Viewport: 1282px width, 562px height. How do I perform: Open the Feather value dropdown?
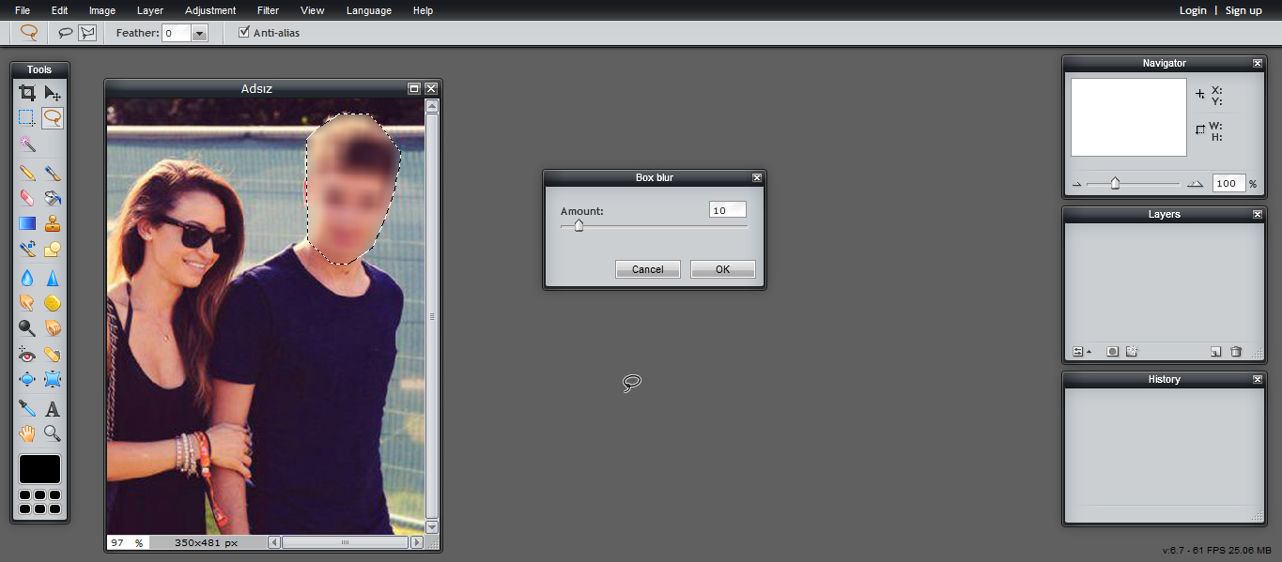tap(199, 32)
